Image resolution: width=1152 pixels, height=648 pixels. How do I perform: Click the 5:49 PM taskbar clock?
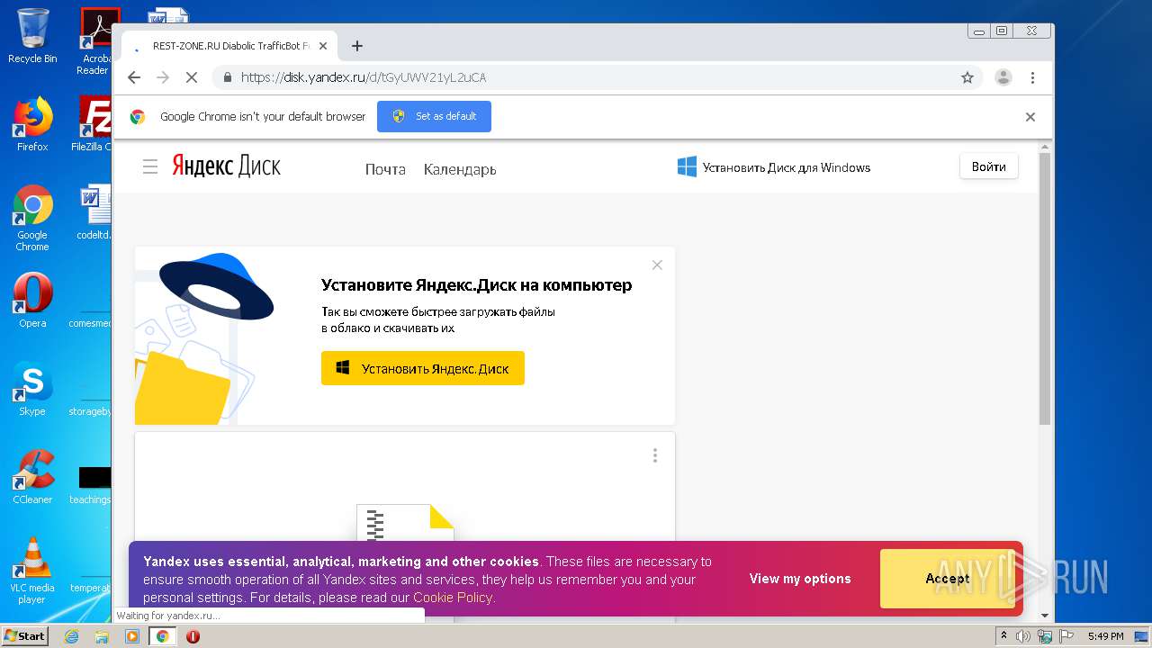(x=1105, y=636)
